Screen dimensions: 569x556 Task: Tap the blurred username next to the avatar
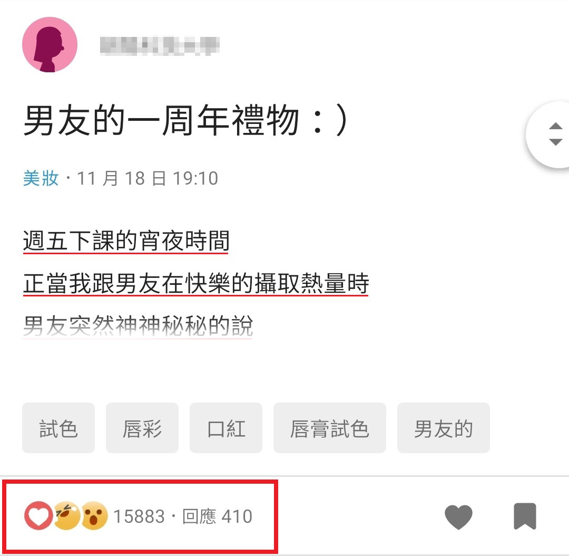coord(160,46)
